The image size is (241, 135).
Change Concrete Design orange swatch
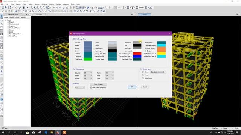[x=162, y=48]
